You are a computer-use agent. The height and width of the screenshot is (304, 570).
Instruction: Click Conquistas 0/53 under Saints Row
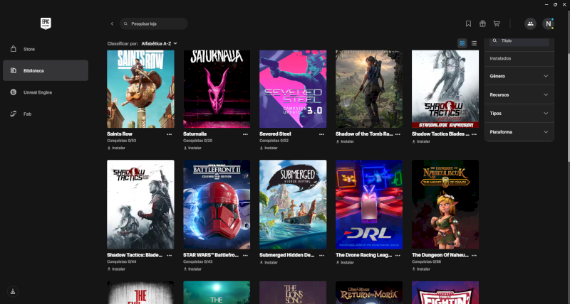pyautogui.click(x=121, y=141)
